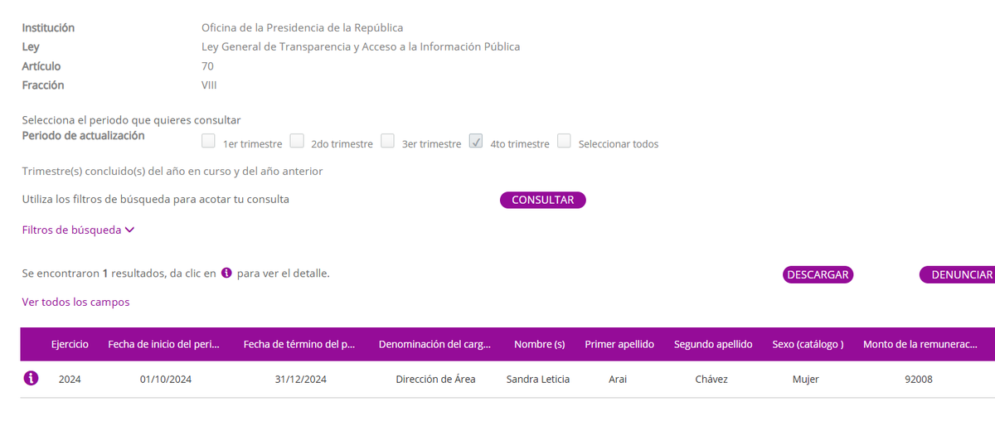The width and height of the screenshot is (995, 431).
Task: Click the Fracción value VIII
Action: 209,85
